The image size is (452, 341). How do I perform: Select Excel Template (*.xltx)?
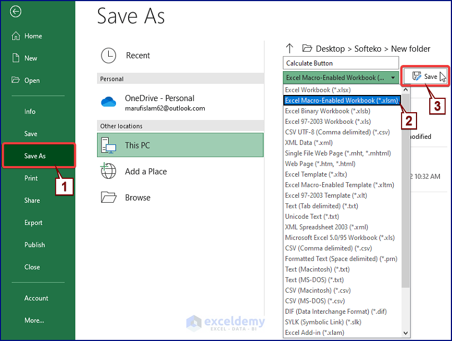(x=342, y=174)
